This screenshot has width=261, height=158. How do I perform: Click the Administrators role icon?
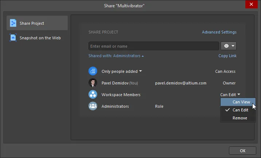(93, 106)
